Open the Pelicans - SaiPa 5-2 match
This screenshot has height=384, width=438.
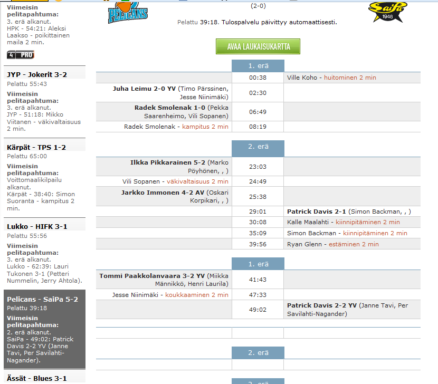coord(42,300)
